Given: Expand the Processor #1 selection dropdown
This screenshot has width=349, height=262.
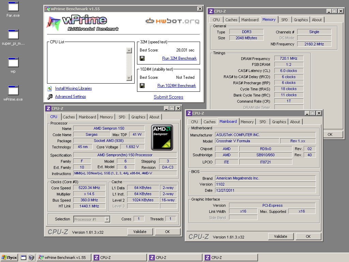Looking at the screenshot, I should (x=107, y=219).
